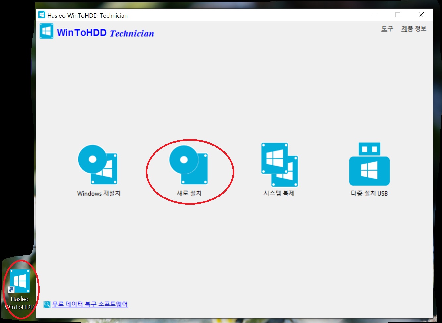Viewport: 442px width, 323px height.
Task: Select the Hasleo WinToHDD desktop shortcut
Action: 20,290
